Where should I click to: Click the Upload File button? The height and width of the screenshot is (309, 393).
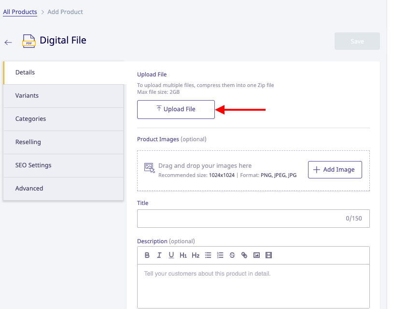176,109
